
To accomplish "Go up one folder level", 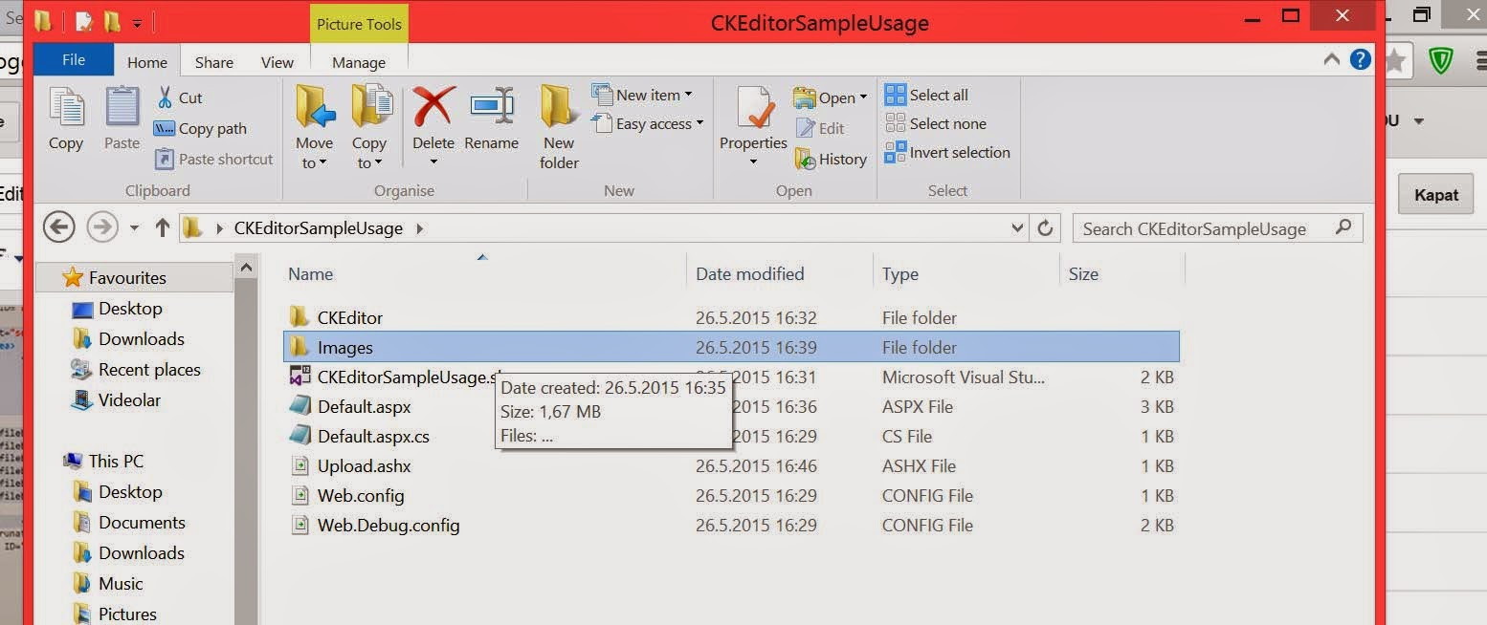I will tap(162, 227).
